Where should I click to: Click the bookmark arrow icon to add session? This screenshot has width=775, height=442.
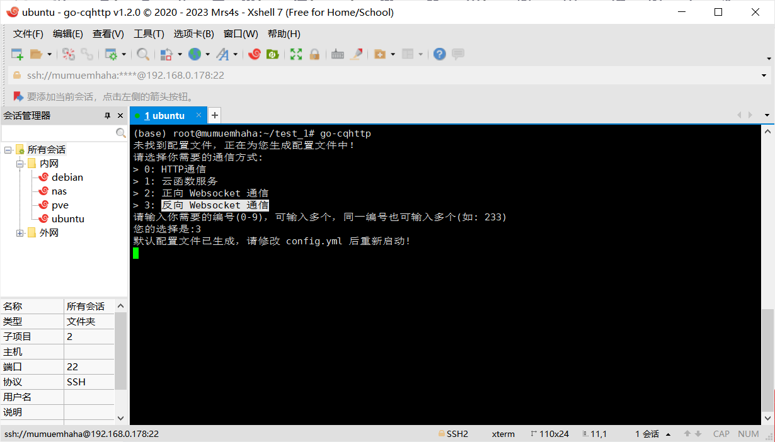pyautogui.click(x=18, y=96)
